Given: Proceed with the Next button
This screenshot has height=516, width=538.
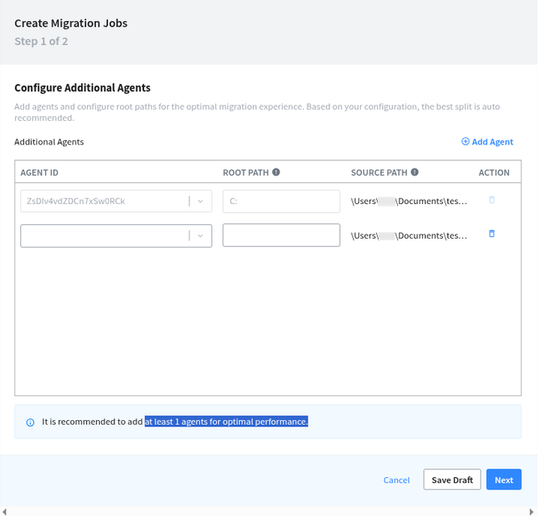Looking at the screenshot, I should (503, 480).
